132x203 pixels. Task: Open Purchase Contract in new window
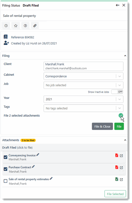121,168
